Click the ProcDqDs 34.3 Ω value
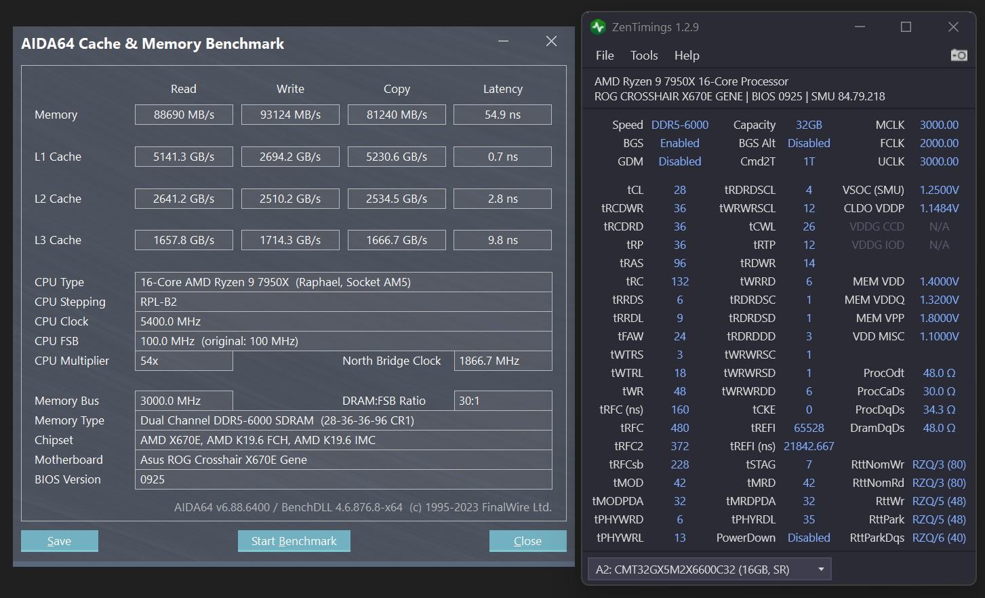This screenshot has height=598, width=985. (x=939, y=410)
